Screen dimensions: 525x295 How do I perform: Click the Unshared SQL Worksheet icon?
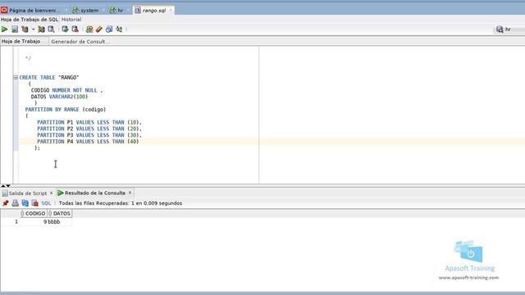point(89,29)
